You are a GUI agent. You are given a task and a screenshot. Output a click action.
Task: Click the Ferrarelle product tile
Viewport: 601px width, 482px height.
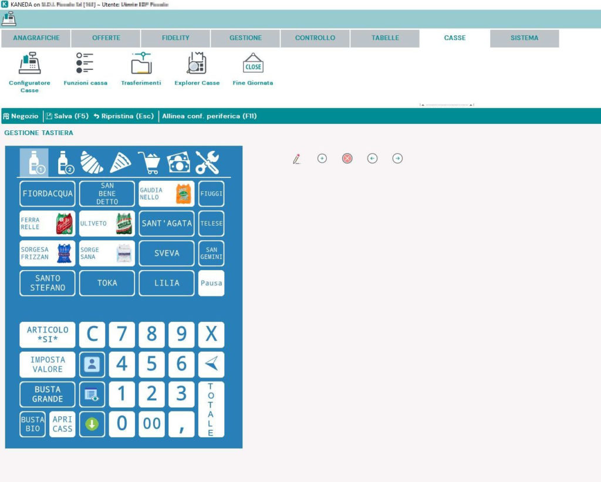[48, 224]
